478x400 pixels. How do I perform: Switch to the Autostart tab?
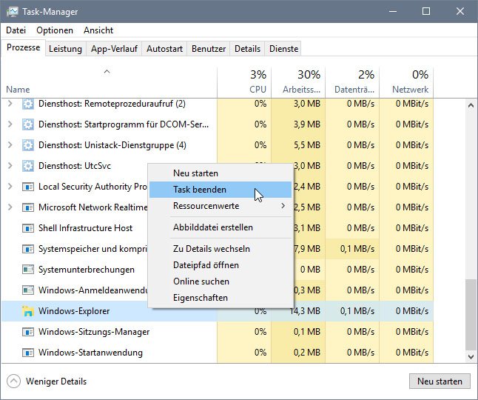[x=164, y=49]
